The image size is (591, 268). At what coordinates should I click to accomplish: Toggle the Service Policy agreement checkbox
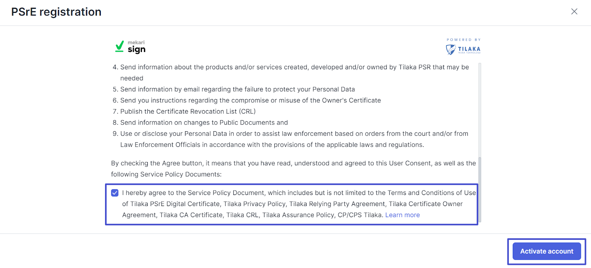[115, 193]
